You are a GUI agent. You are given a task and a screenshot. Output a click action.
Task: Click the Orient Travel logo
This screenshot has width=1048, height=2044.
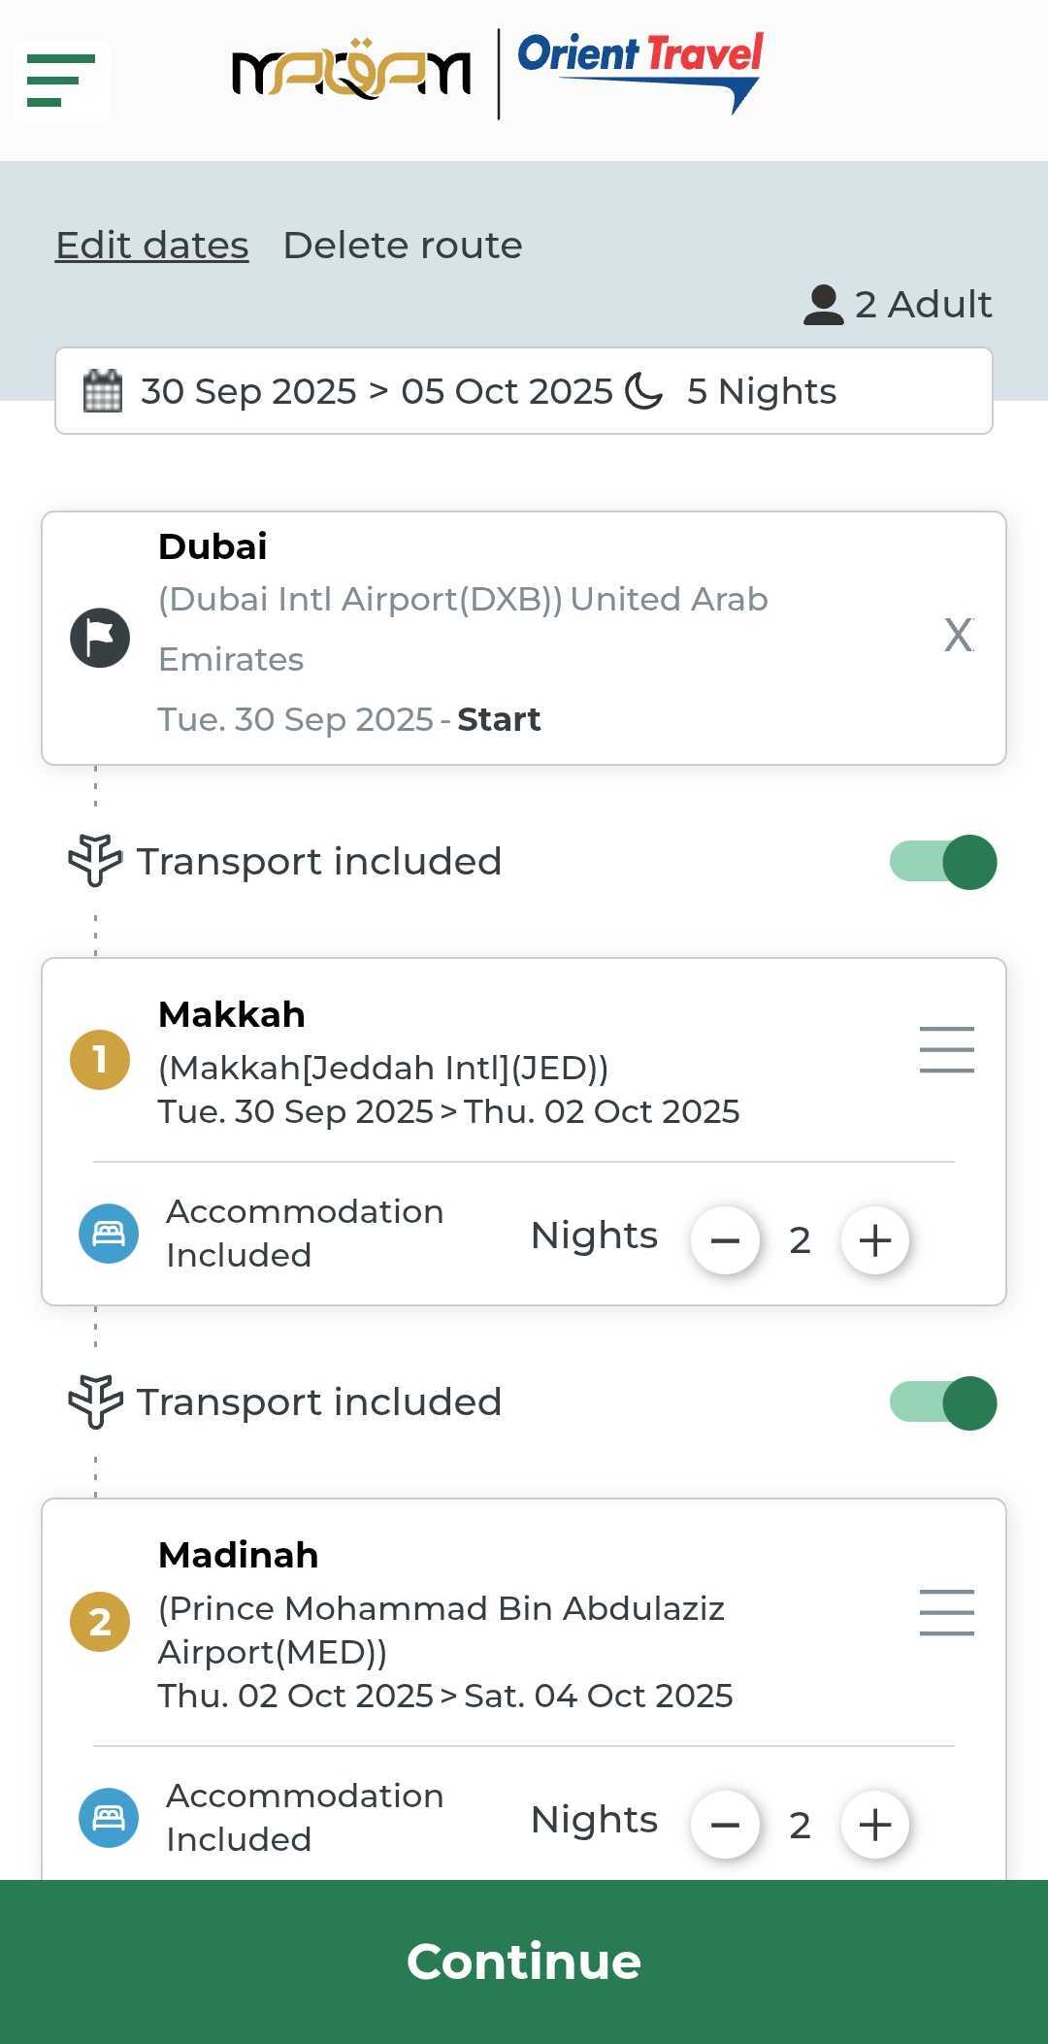[640, 72]
